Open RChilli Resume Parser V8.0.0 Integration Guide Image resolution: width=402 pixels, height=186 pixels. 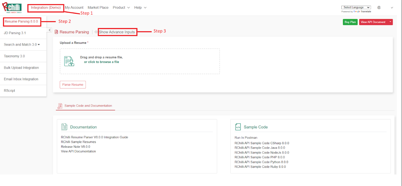94,137
